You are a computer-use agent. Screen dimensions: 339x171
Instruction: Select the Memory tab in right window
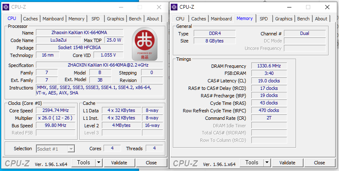(x=245, y=18)
